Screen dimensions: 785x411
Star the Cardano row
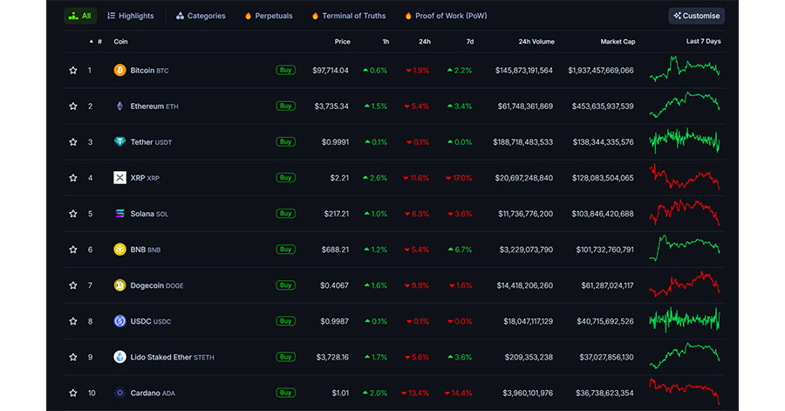click(x=73, y=393)
